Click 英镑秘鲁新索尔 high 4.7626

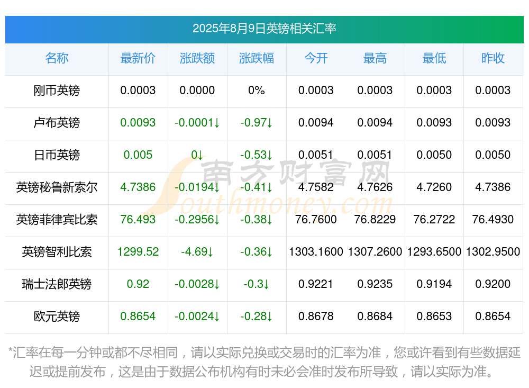(x=375, y=187)
